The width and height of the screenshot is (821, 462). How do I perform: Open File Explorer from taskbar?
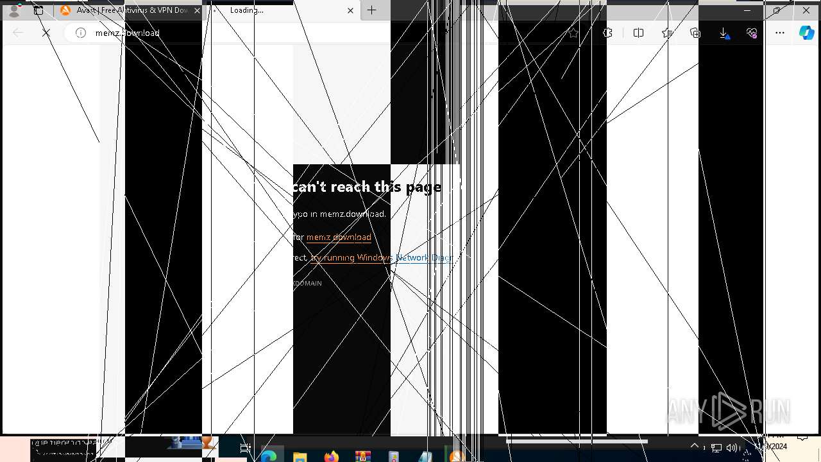click(x=300, y=456)
